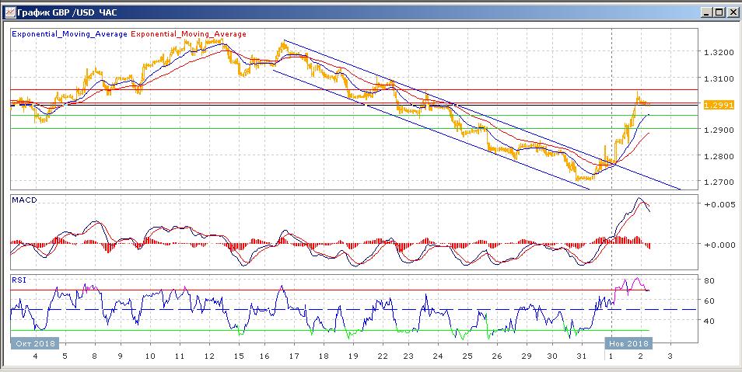Image resolution: width=742 pixels, height=372 pixels.
Task: Click the +0.000 MACD zero-level label
Action: tap(718, 245)
